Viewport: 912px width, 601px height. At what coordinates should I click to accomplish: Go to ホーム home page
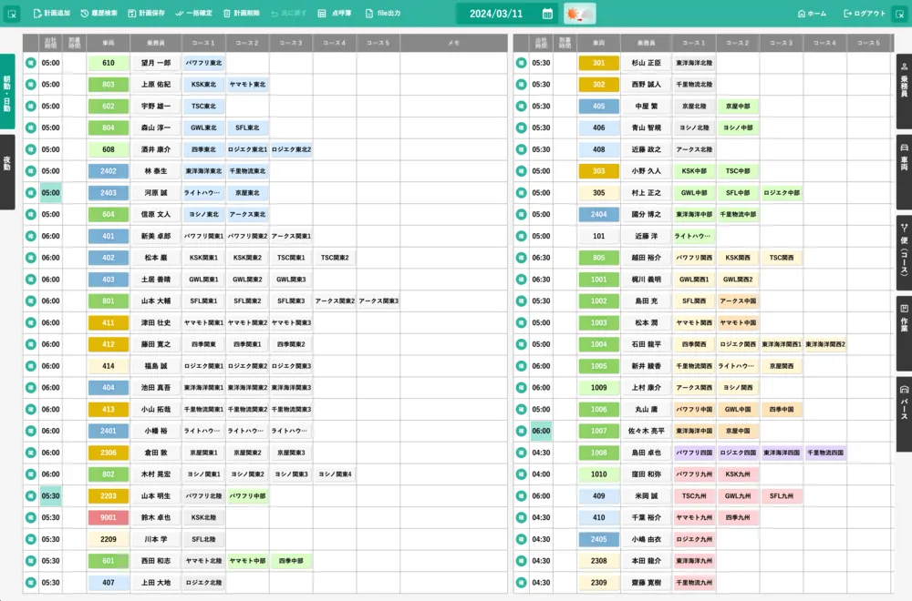point(812,14)
